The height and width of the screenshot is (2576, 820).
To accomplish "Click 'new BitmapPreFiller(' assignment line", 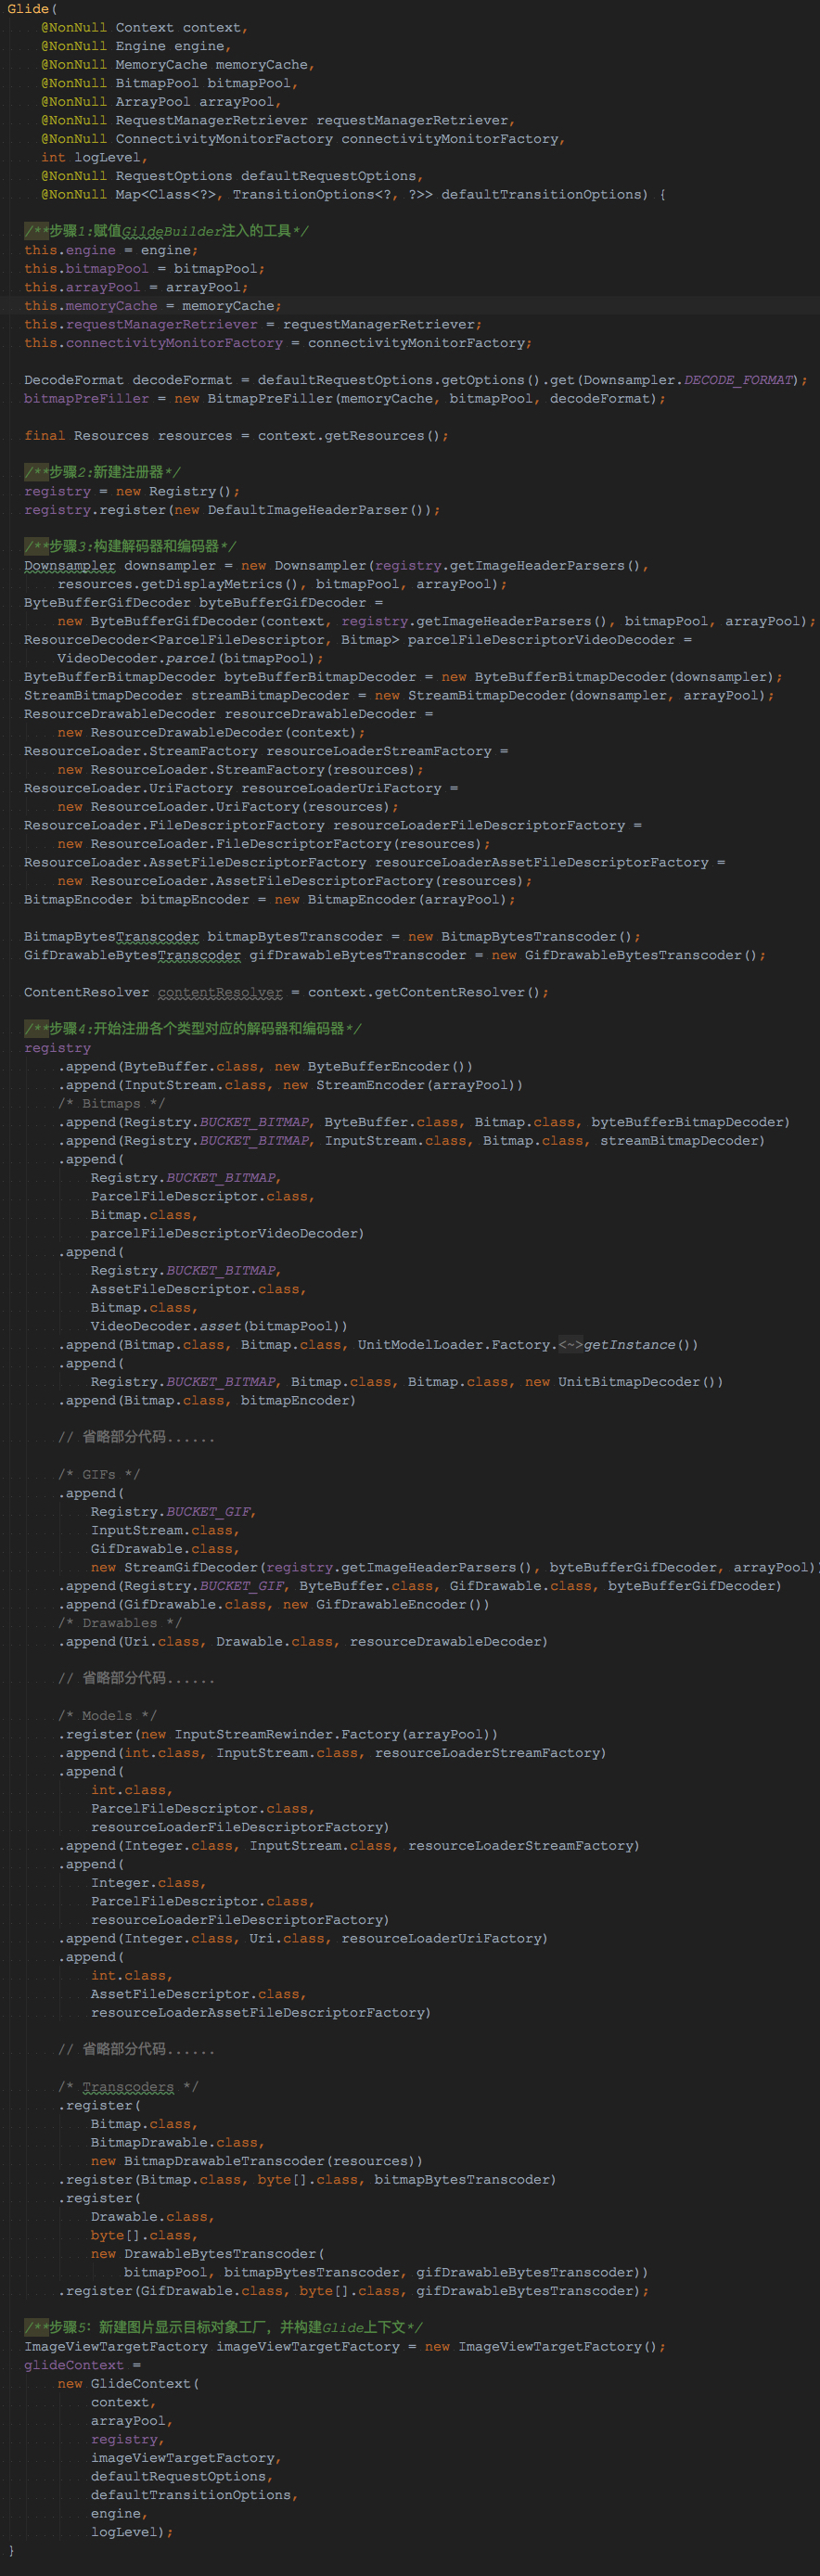I will coord(345,399).
